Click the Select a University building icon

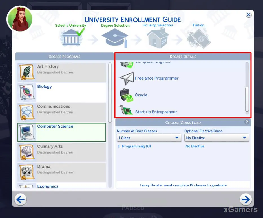71,37
